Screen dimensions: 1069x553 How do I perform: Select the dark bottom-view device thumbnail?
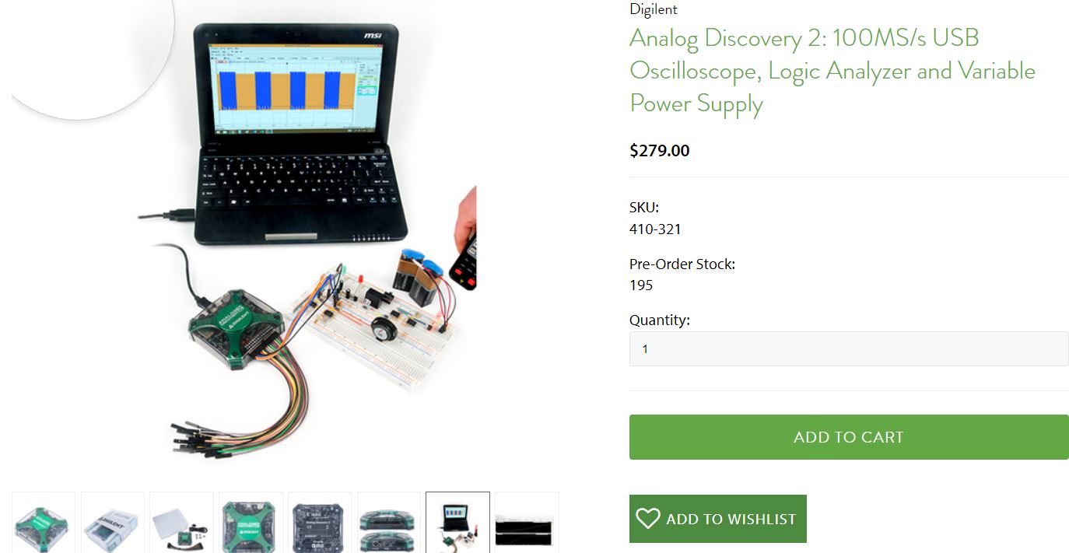pos(320,522)
